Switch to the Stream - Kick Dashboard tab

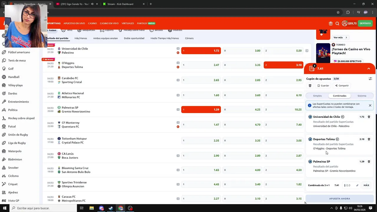pos(120,4)
